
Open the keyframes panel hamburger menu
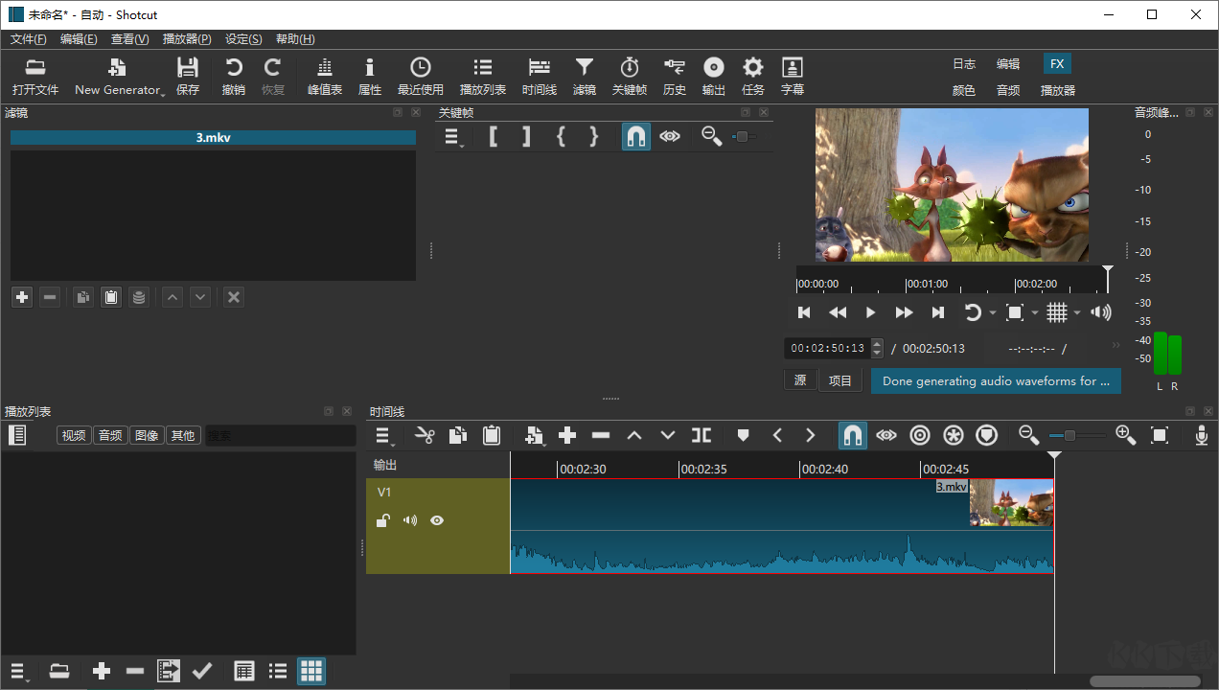pyautogui.click(x=453, y=136)
